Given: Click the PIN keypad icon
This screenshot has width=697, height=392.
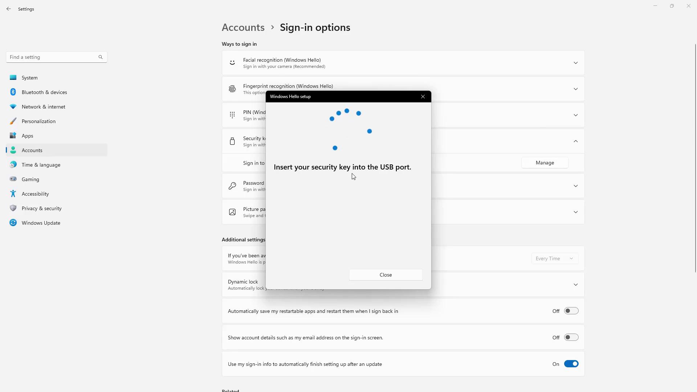Looking at the screenshot, I should coord(232,115).
